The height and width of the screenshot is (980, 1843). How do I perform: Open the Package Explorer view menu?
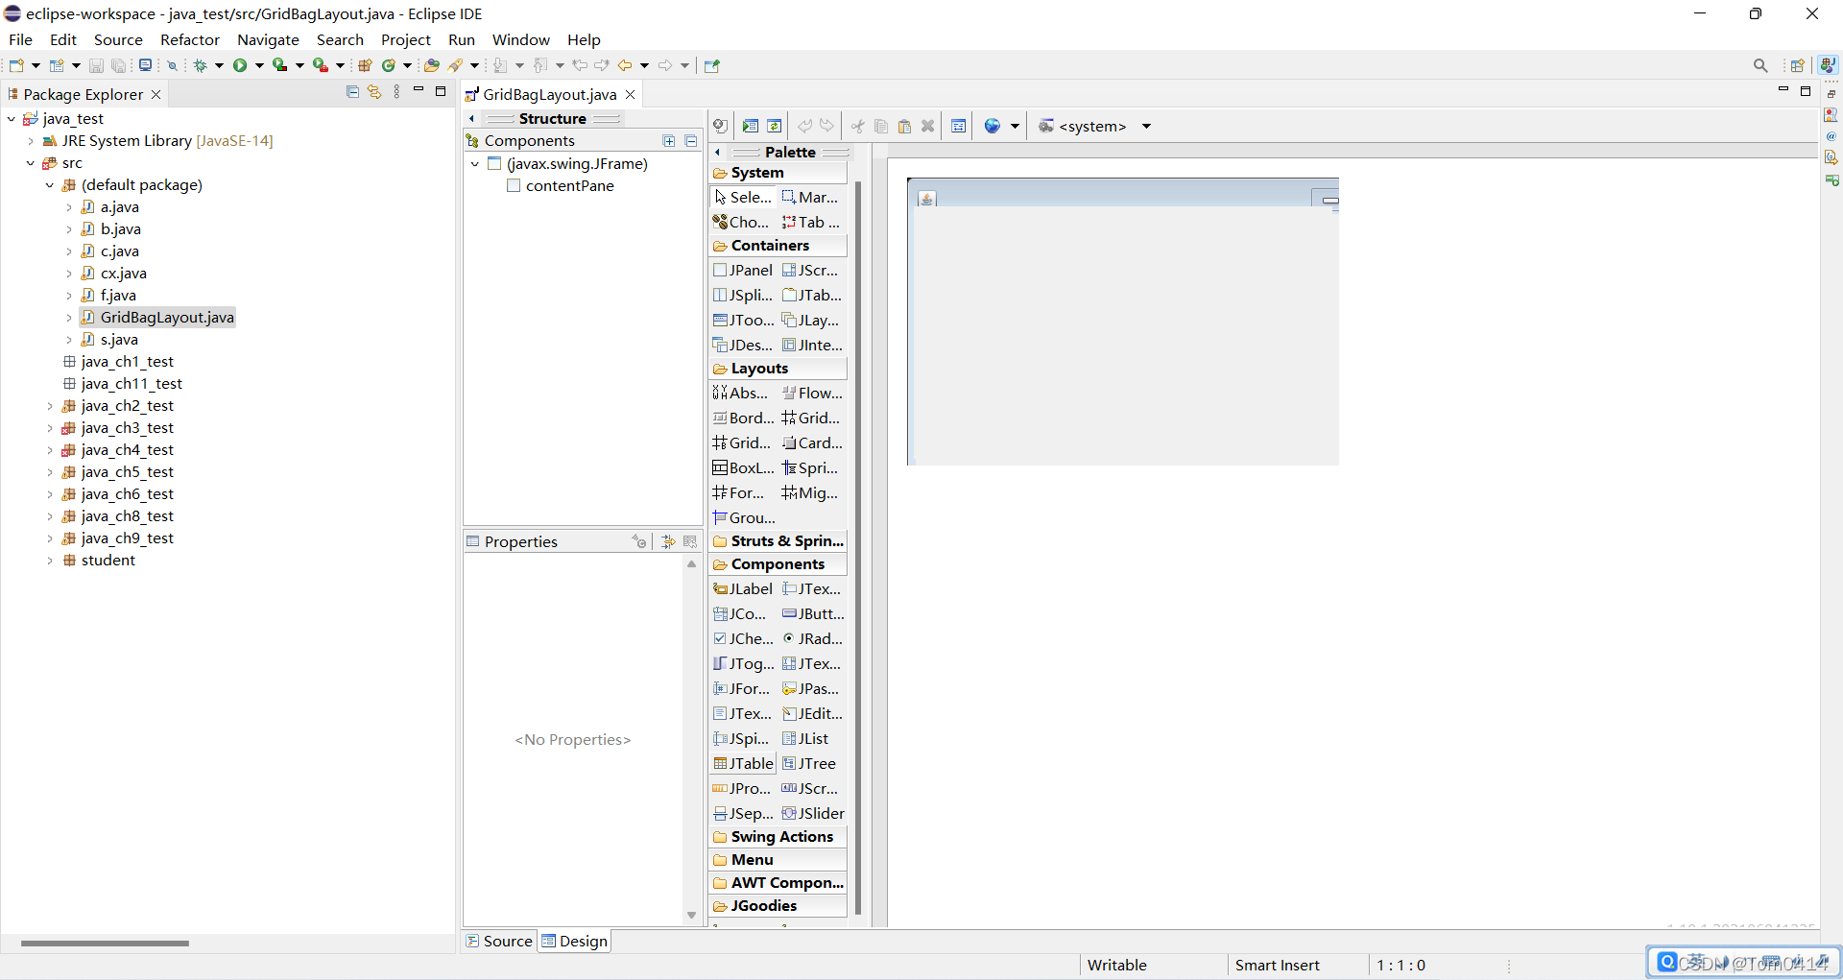[396, 92]
